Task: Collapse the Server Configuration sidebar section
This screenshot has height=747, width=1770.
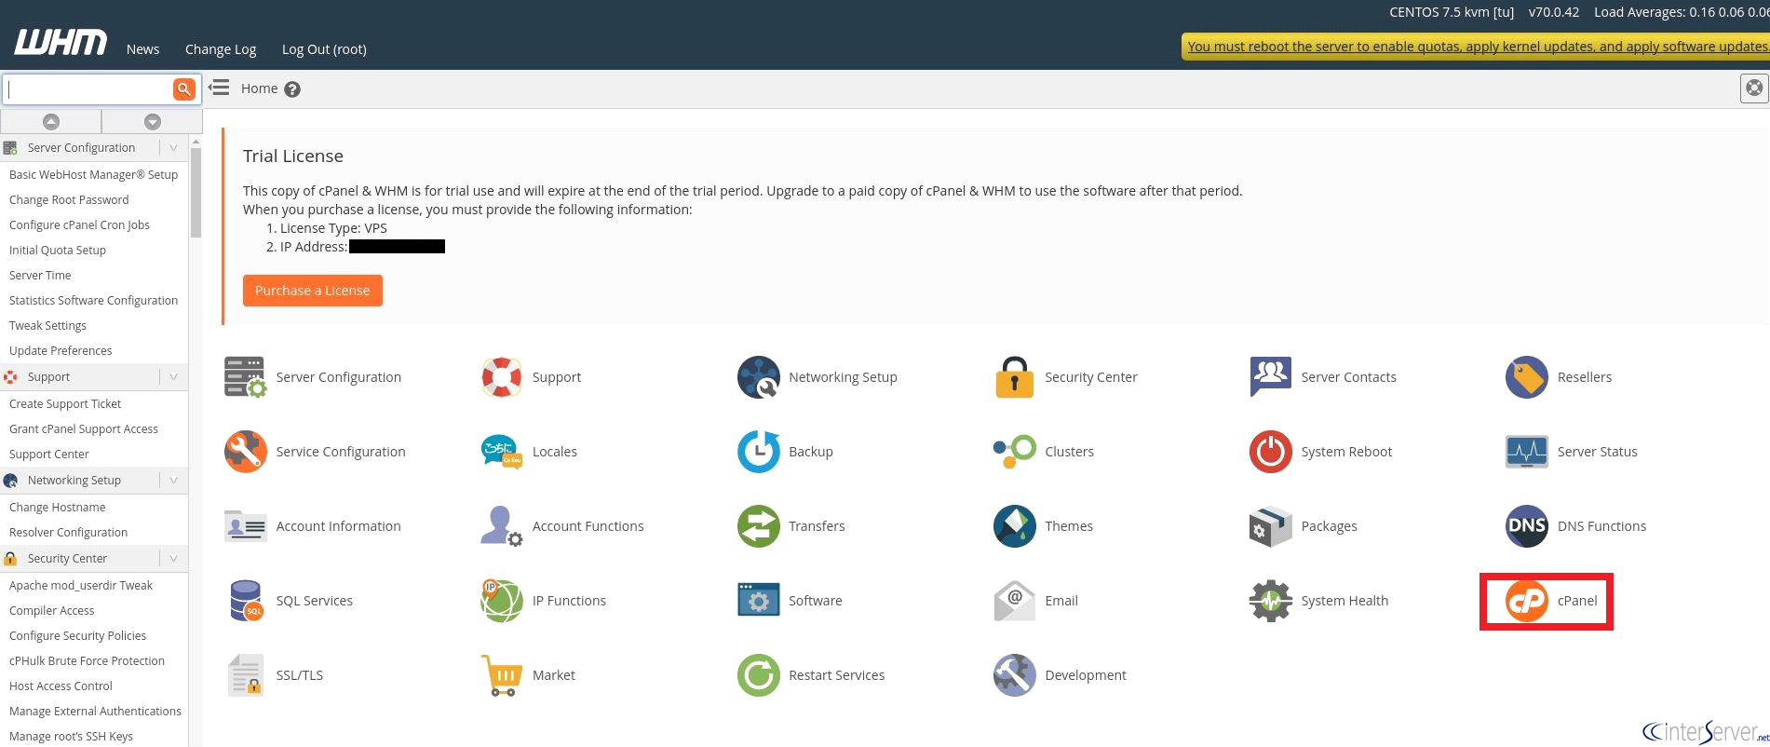Action: (x=173, y=147)
